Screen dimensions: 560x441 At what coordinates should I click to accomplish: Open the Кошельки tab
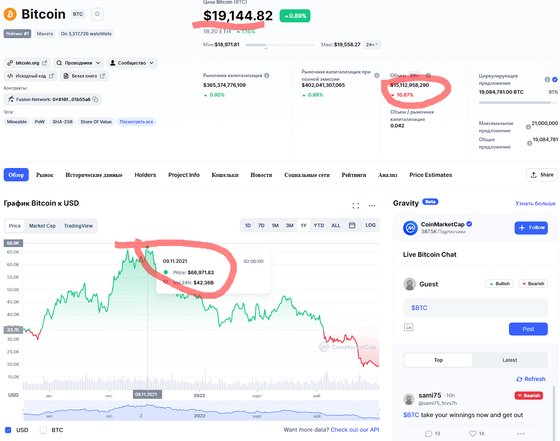tap(225, 175)
